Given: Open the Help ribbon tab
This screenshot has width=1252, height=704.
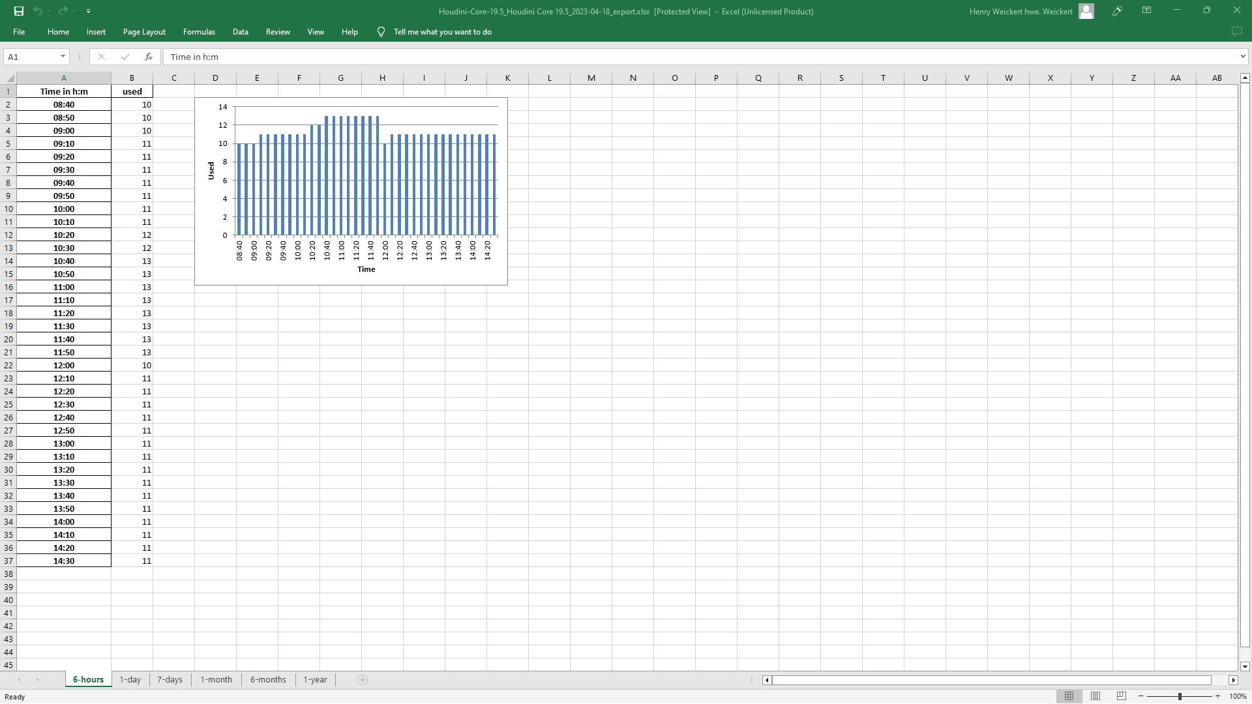Looking at the screenshot, I should [x=350, y=32].
